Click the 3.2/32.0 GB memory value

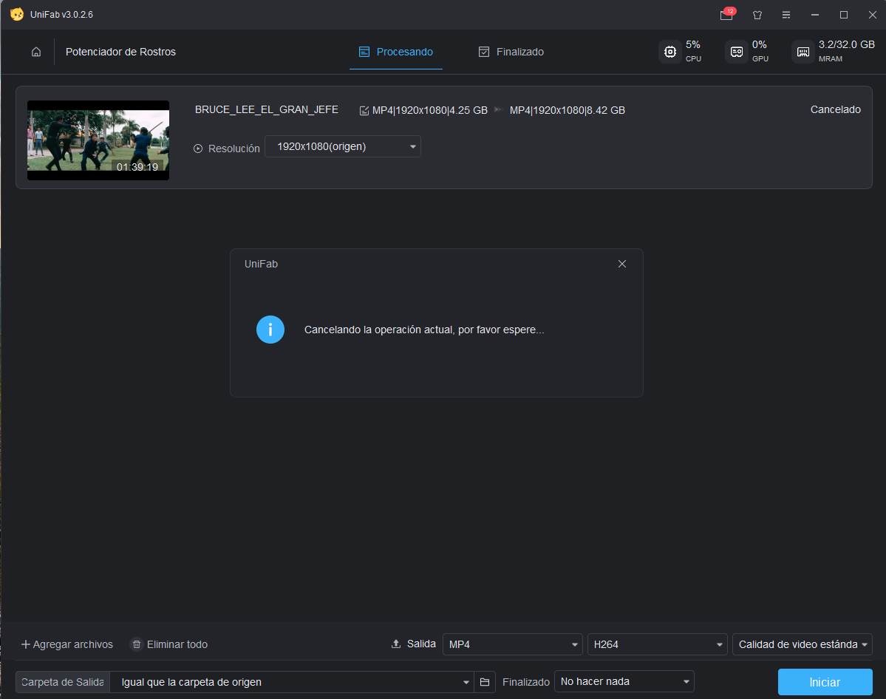[x=846, y=44]
